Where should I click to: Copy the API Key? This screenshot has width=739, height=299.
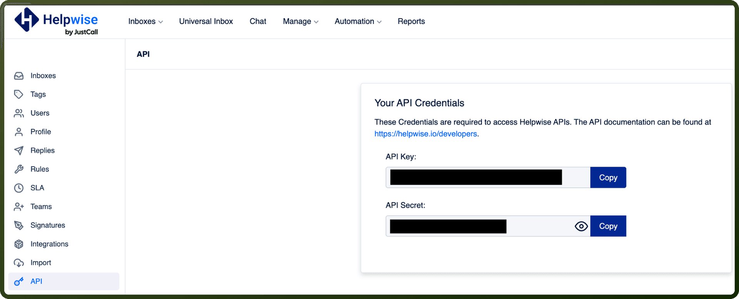pos(608,177)
